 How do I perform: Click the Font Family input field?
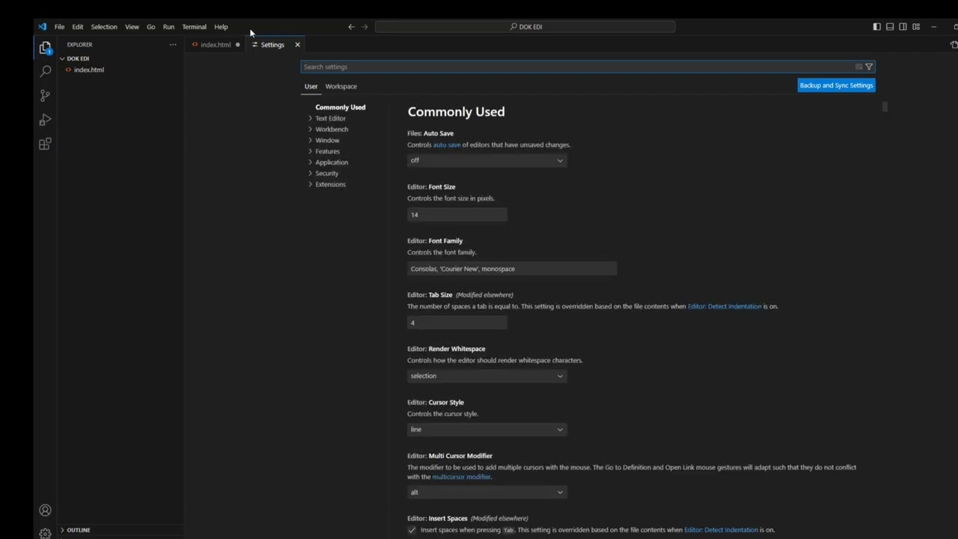[x=512, y=269]
